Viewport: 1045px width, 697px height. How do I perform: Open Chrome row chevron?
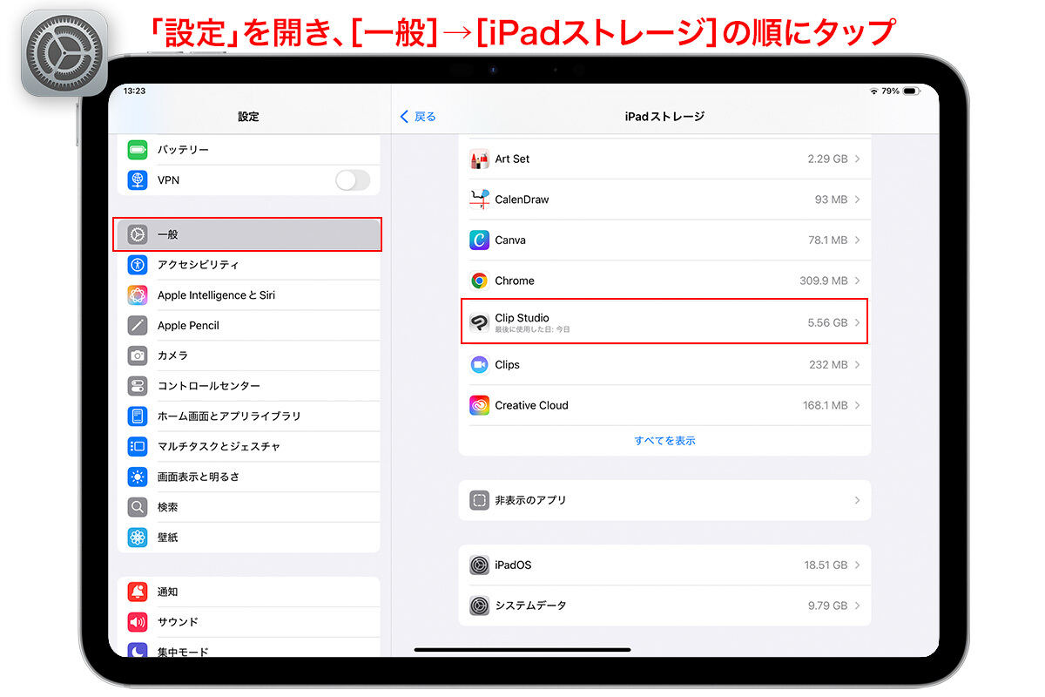pos(858,281)
